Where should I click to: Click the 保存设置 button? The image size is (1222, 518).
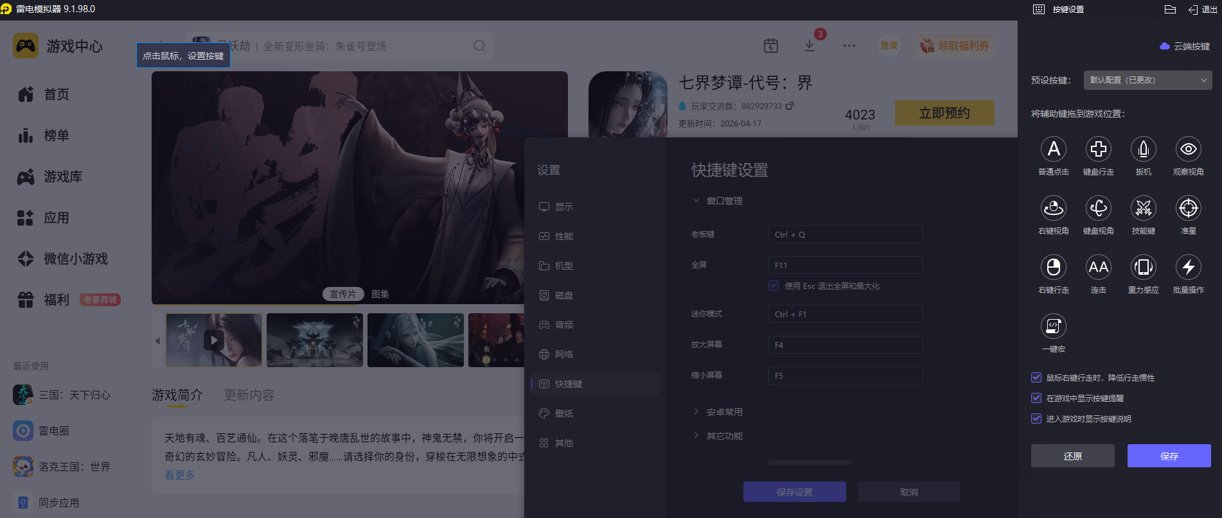click(795, 492)
